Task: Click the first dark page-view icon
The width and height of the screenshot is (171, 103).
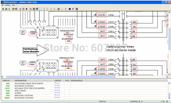Action: 34,9
